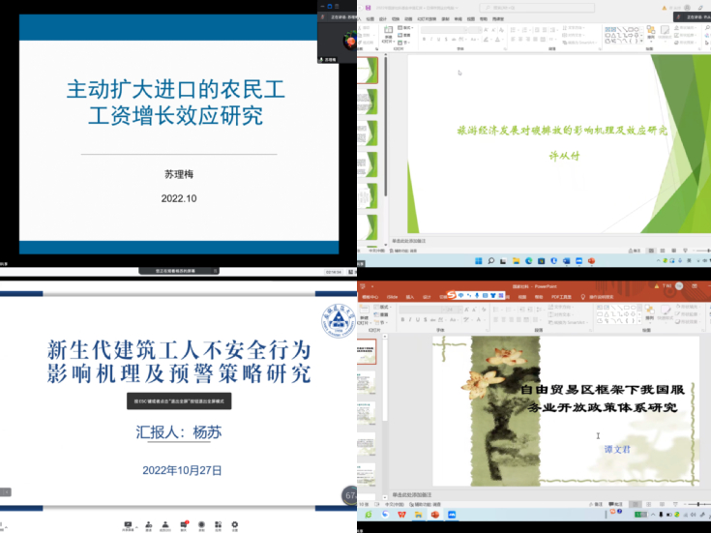
Task: Switch to the iSlide ribbon tab
Action: click(393, 297)
